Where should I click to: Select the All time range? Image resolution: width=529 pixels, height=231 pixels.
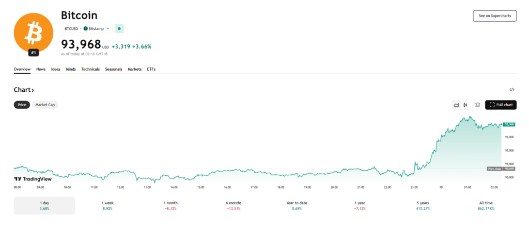click(x=485, y=205)
